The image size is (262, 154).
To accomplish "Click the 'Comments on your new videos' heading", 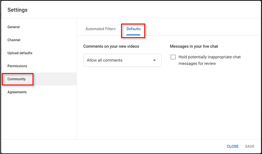I will 111,47.
